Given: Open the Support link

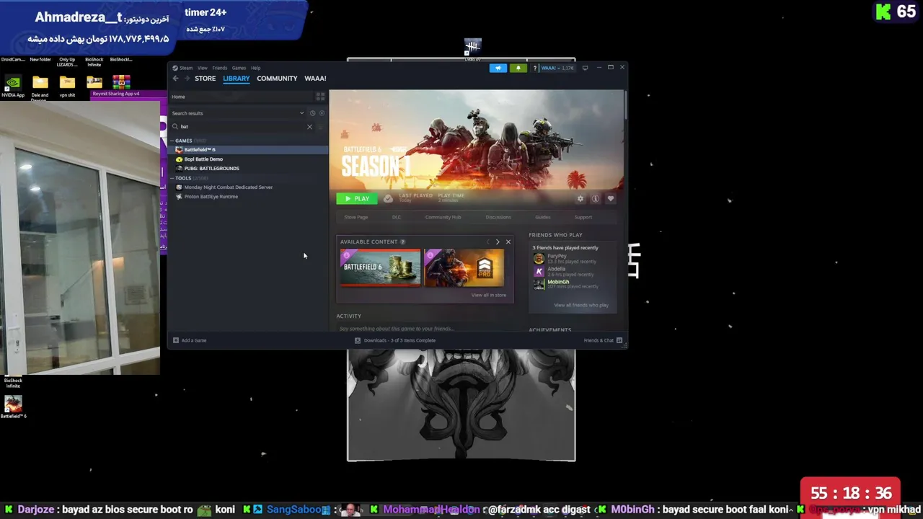Looking at the screenshot, I should pyautogui.click(x=583, y=217).
